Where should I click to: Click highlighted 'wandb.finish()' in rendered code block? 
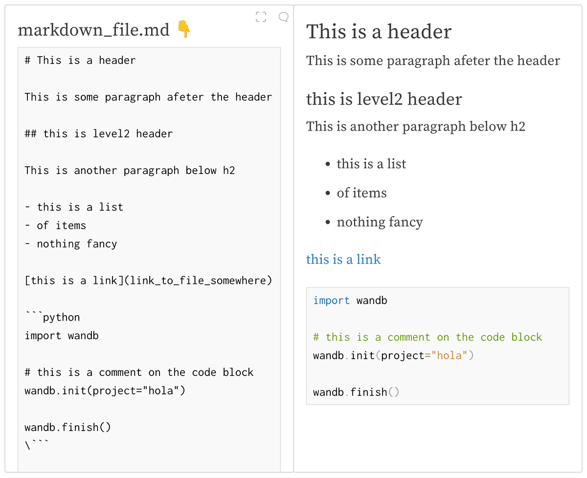356,392
